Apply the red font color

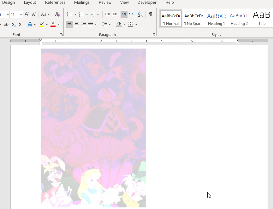click(x=53, y=24)
